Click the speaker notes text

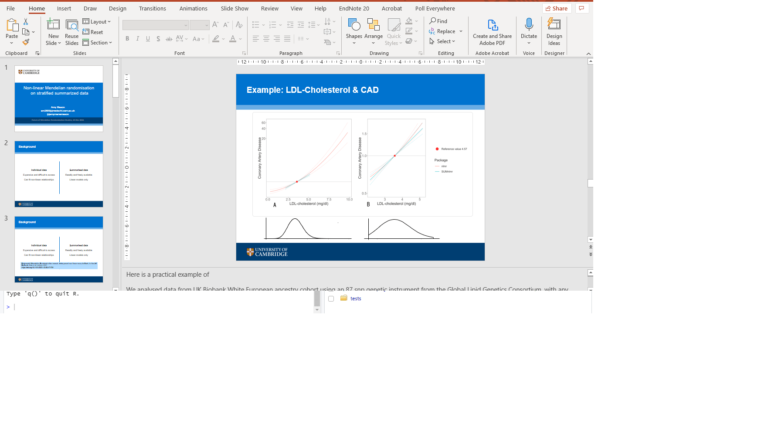(168, 275)
